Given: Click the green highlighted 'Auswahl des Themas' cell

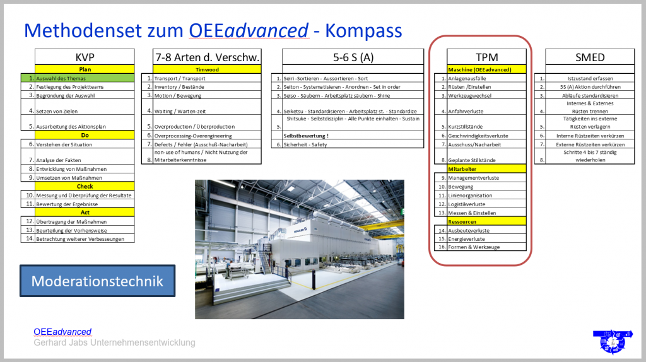Looking at the screenshot, I should coord(85,78).
